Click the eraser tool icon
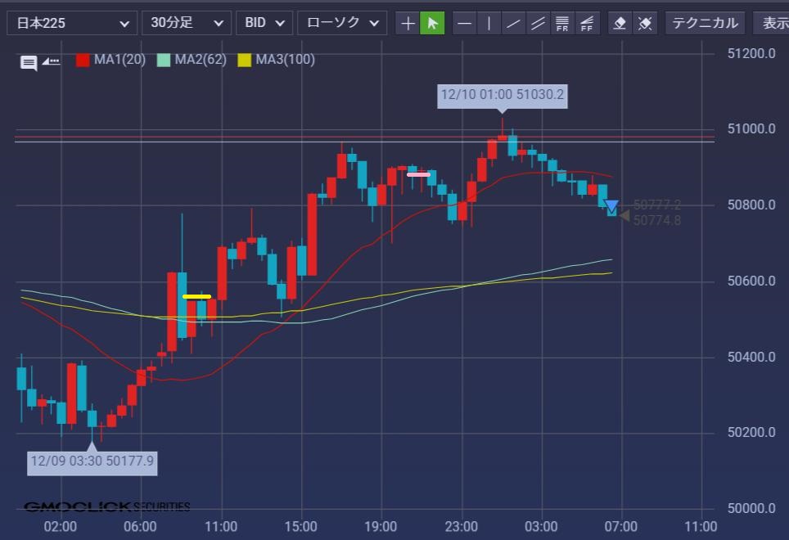Screen dimensions: 789x540 pyautogui.click(x=620, y=23)
